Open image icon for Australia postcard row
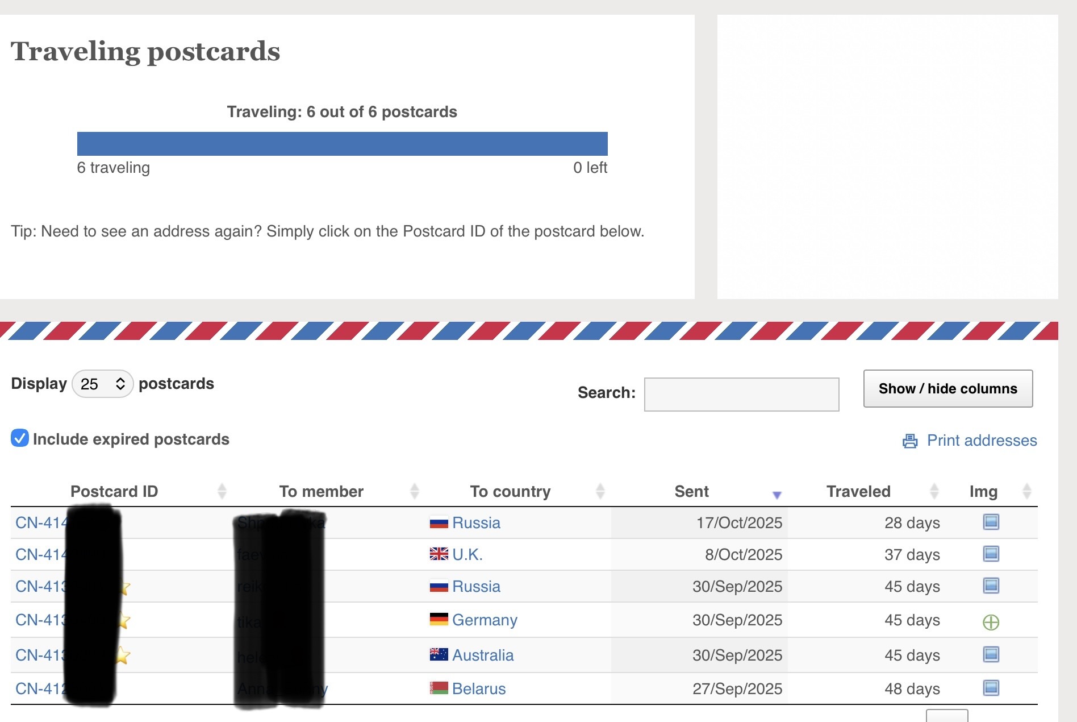Image resolution: width=1077 pixels, height=722 pixels. [x=991, y=654]
